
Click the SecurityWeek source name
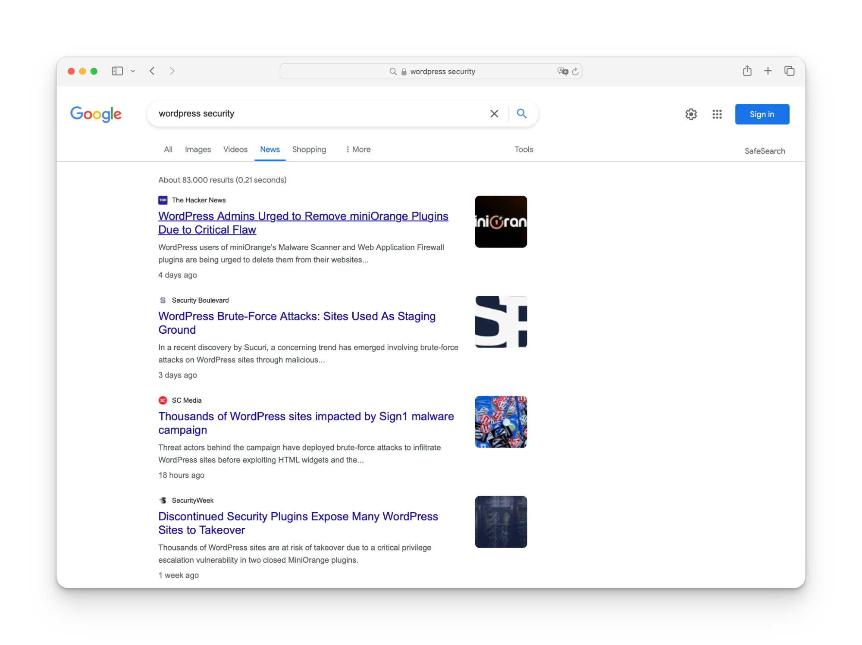pos(193,500)
